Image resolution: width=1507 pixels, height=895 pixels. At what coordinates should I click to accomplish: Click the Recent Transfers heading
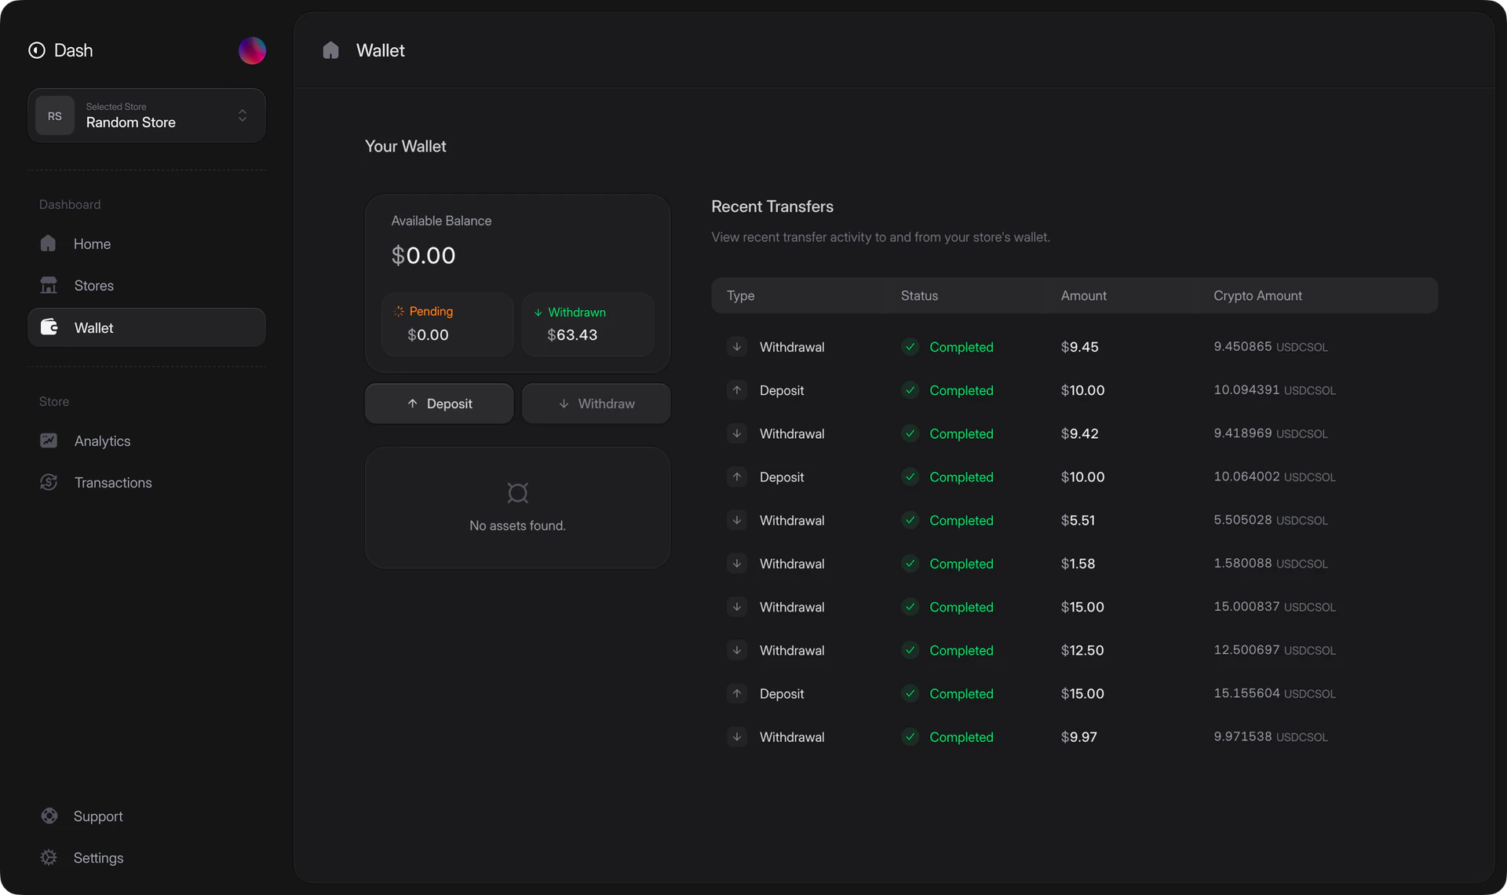pos(772,206)
